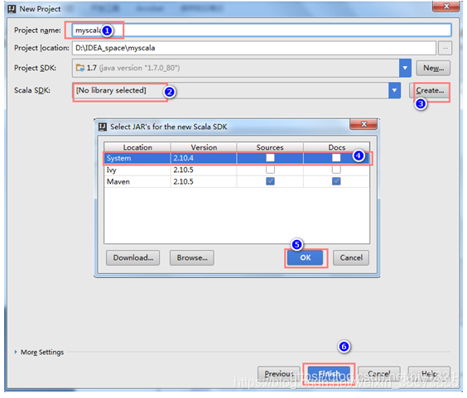Click Cancel in the New Project window
The image size is (467, 398).
(x=379, y=373)
